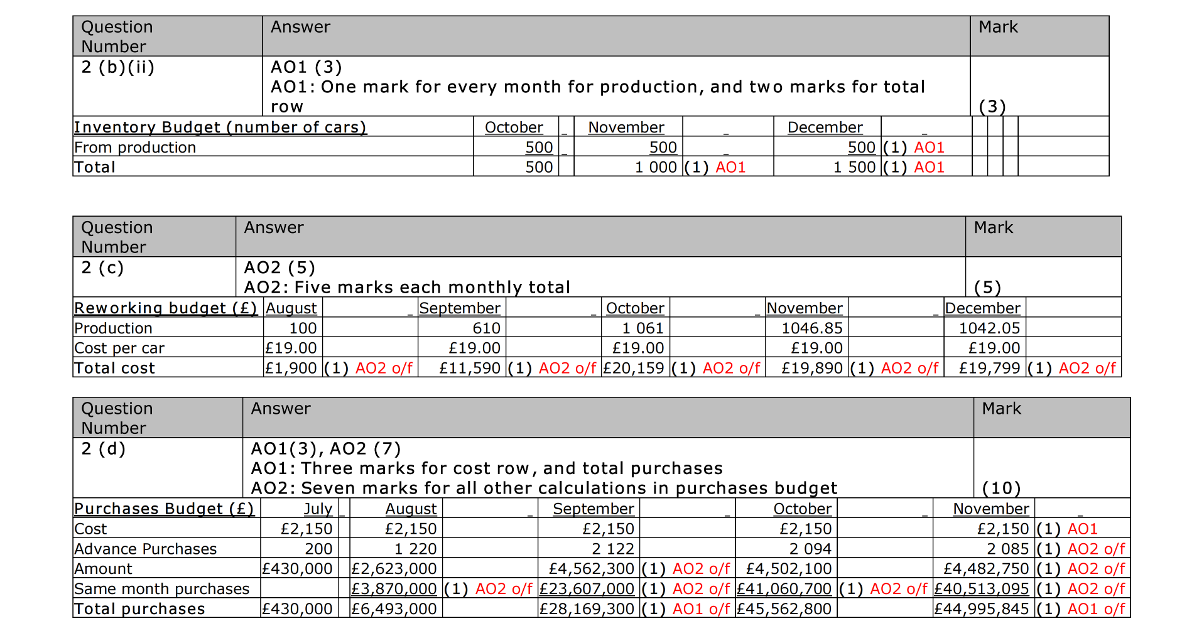Select the £19,799 December total cost
The width and height of the screenshot is (1187, 643).
click(989, 369)
